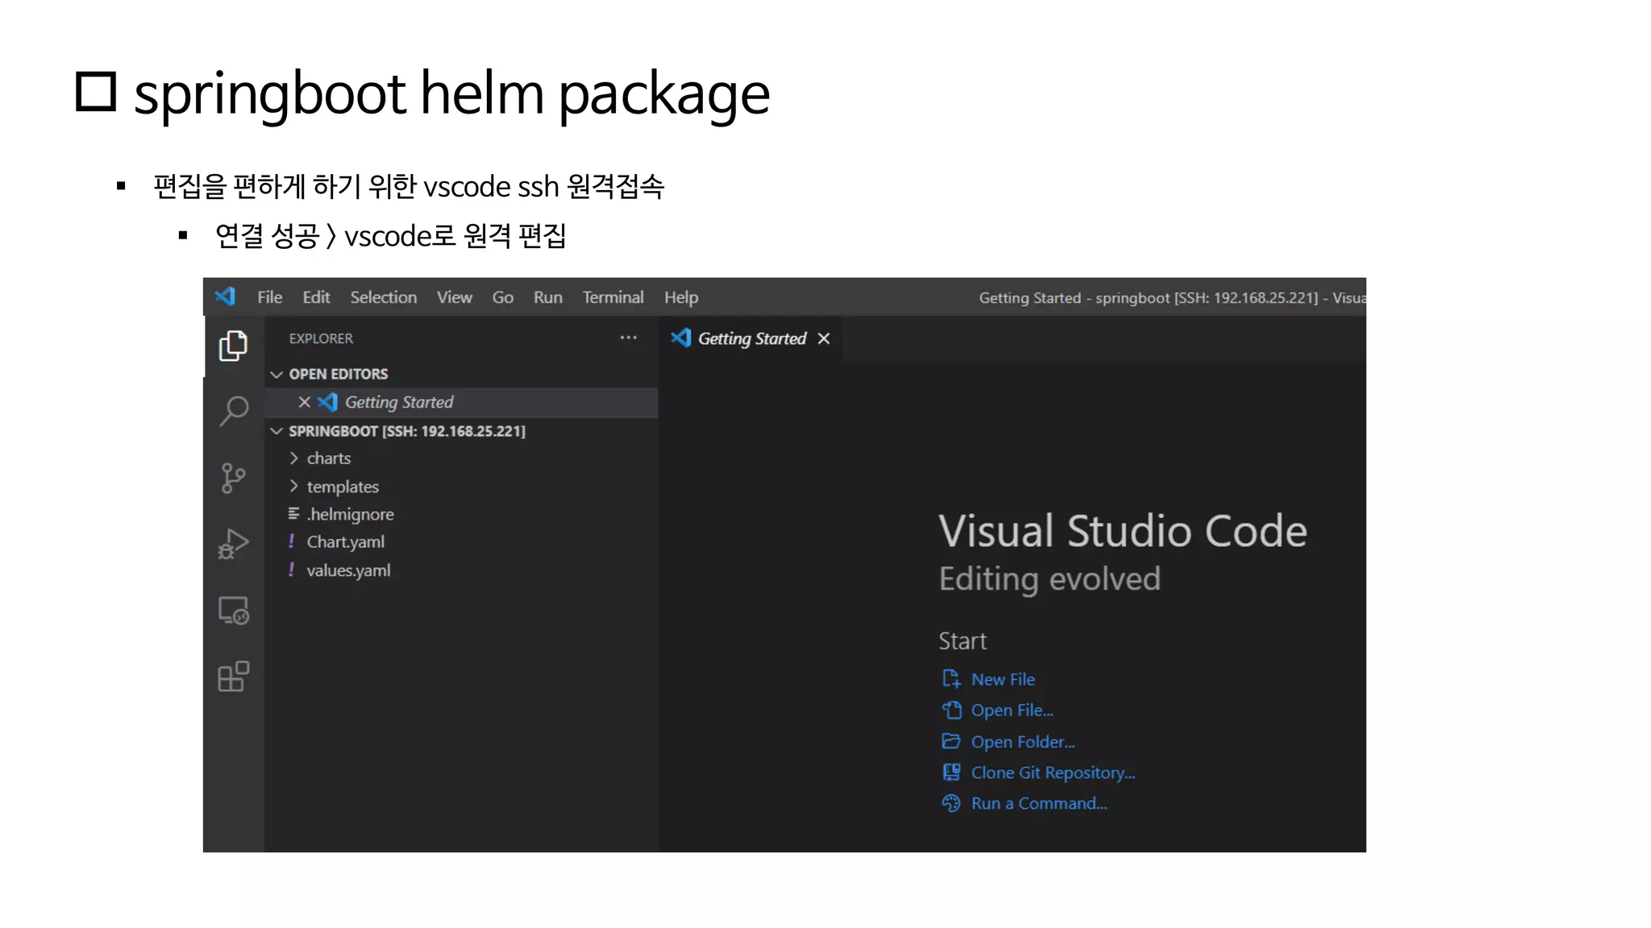Expand the templates folder
This screenshot has width=1651, height=928.
(293, 487)
